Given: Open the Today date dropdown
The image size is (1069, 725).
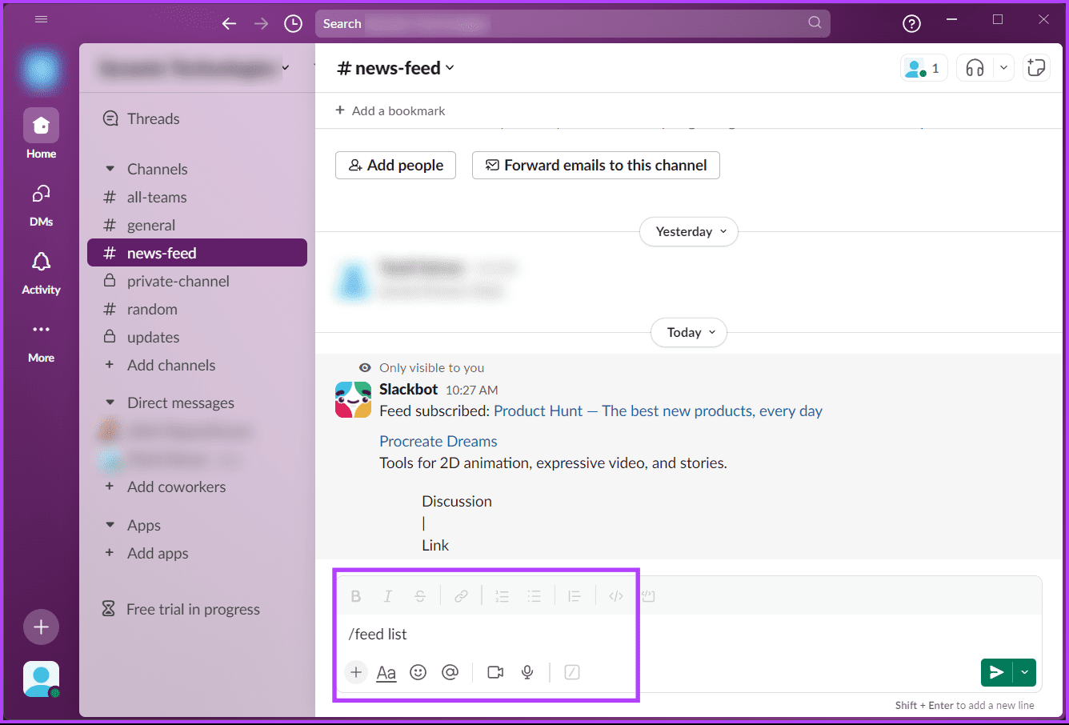Looking at the screenshot, I should (691, 333).
